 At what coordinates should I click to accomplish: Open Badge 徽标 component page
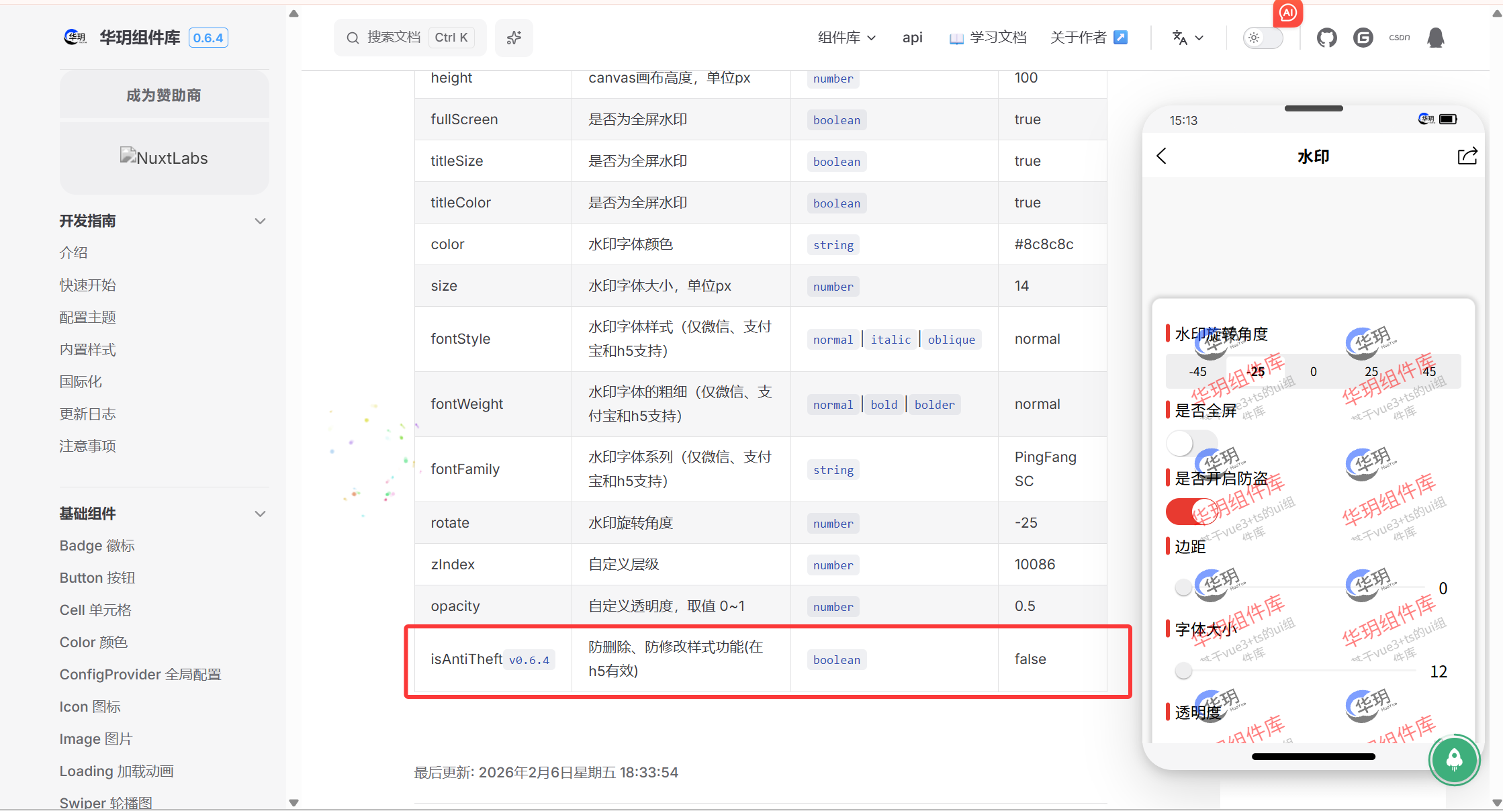click(x=97, y=546)
